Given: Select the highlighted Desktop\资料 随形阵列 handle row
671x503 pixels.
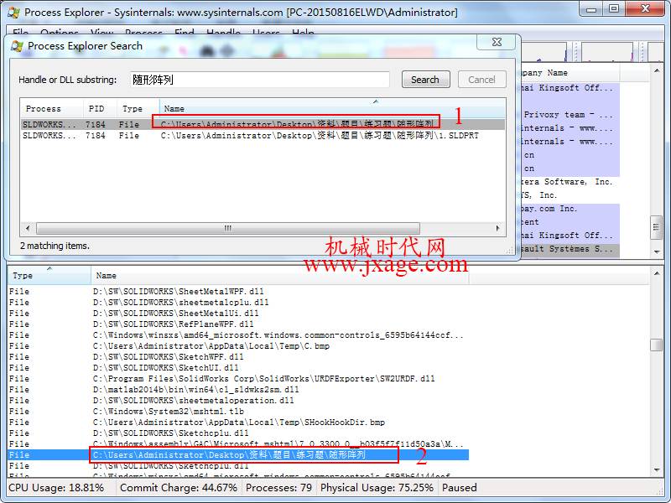Looking at the screenshot, I should click(x=238, y=454).
